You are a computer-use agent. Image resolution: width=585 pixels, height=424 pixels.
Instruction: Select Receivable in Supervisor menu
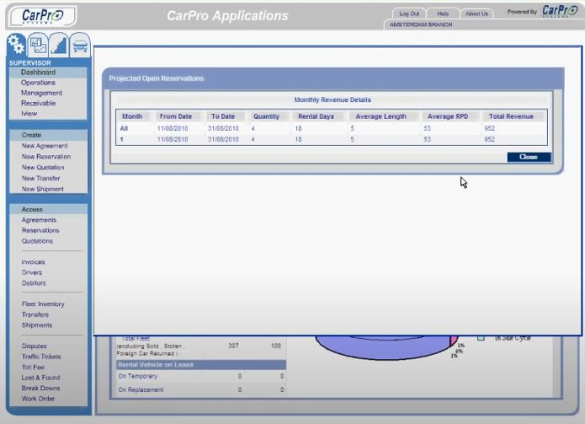click(x=39, y=103)
